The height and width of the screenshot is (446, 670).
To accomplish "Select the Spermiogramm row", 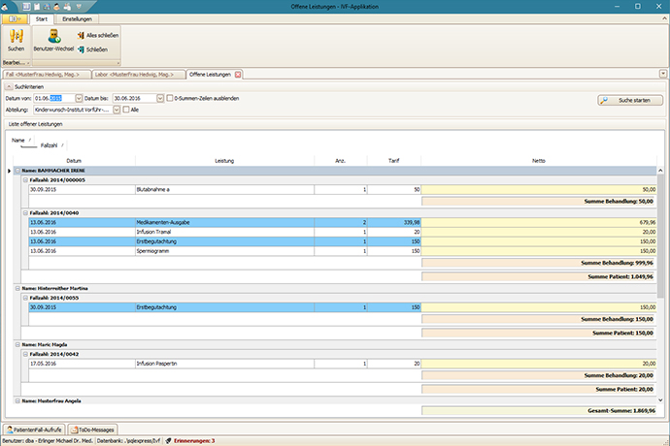I will click(x=343, y=251).
